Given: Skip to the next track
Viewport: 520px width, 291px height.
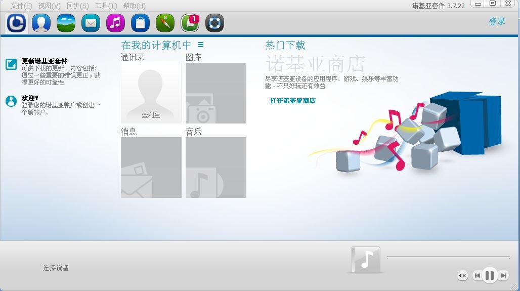Looking at the screenshot, I should click(503, 275).
